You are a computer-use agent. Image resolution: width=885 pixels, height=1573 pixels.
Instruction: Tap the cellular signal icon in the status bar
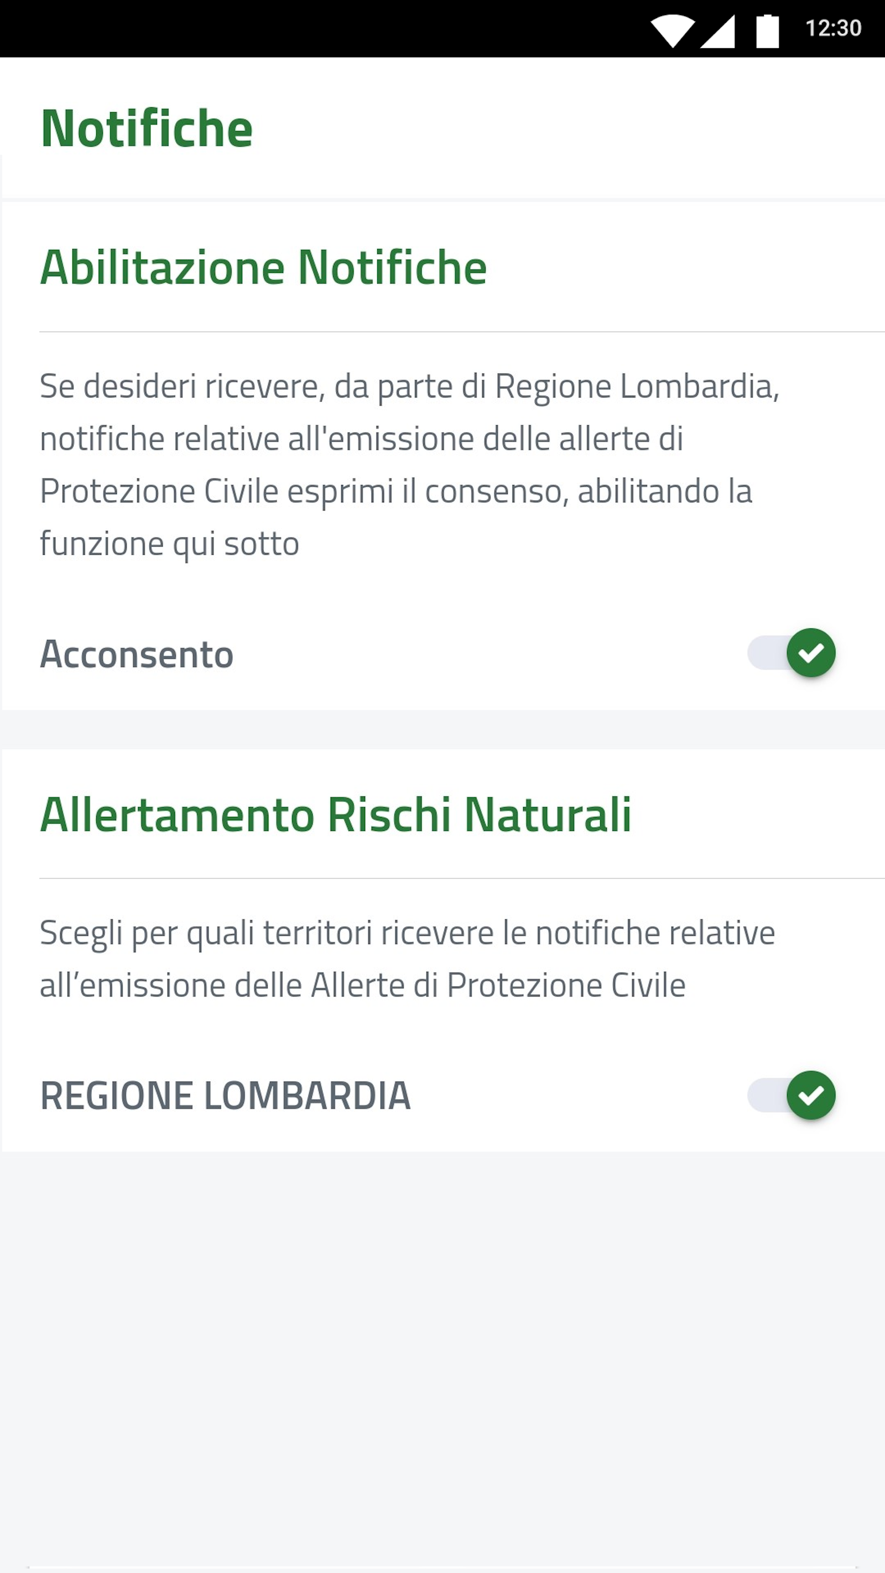coord(717,30)
